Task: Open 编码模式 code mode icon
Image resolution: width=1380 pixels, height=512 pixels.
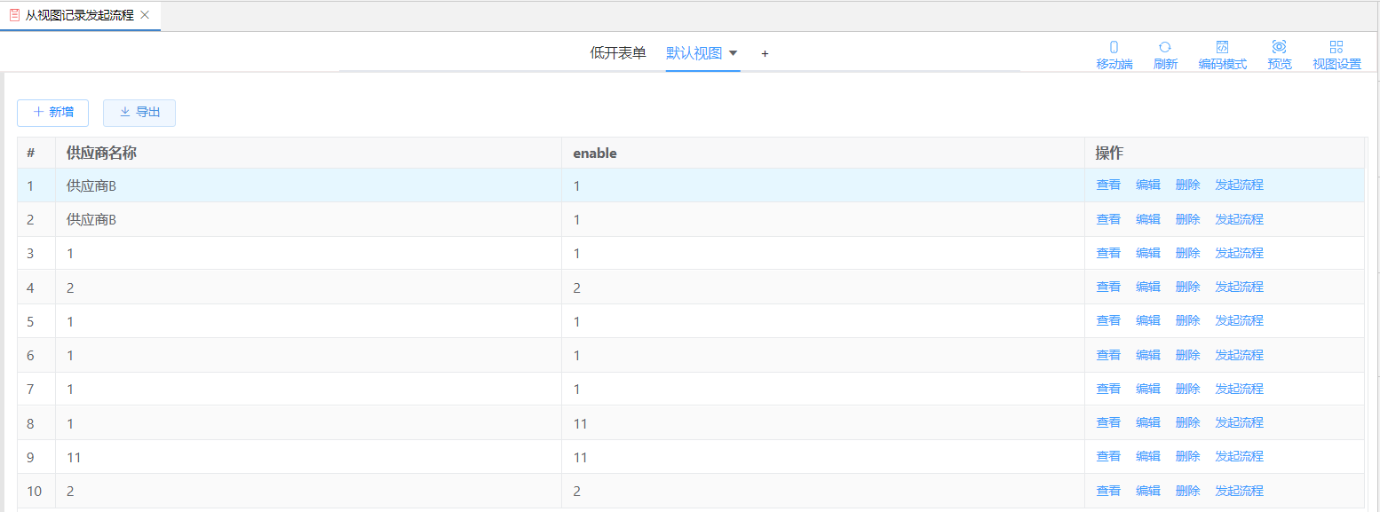Action: [1222, 47]
